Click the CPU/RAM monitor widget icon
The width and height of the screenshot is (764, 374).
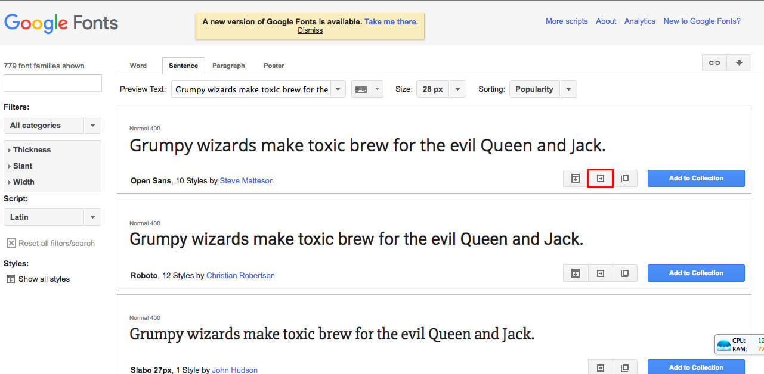[723, 345]
